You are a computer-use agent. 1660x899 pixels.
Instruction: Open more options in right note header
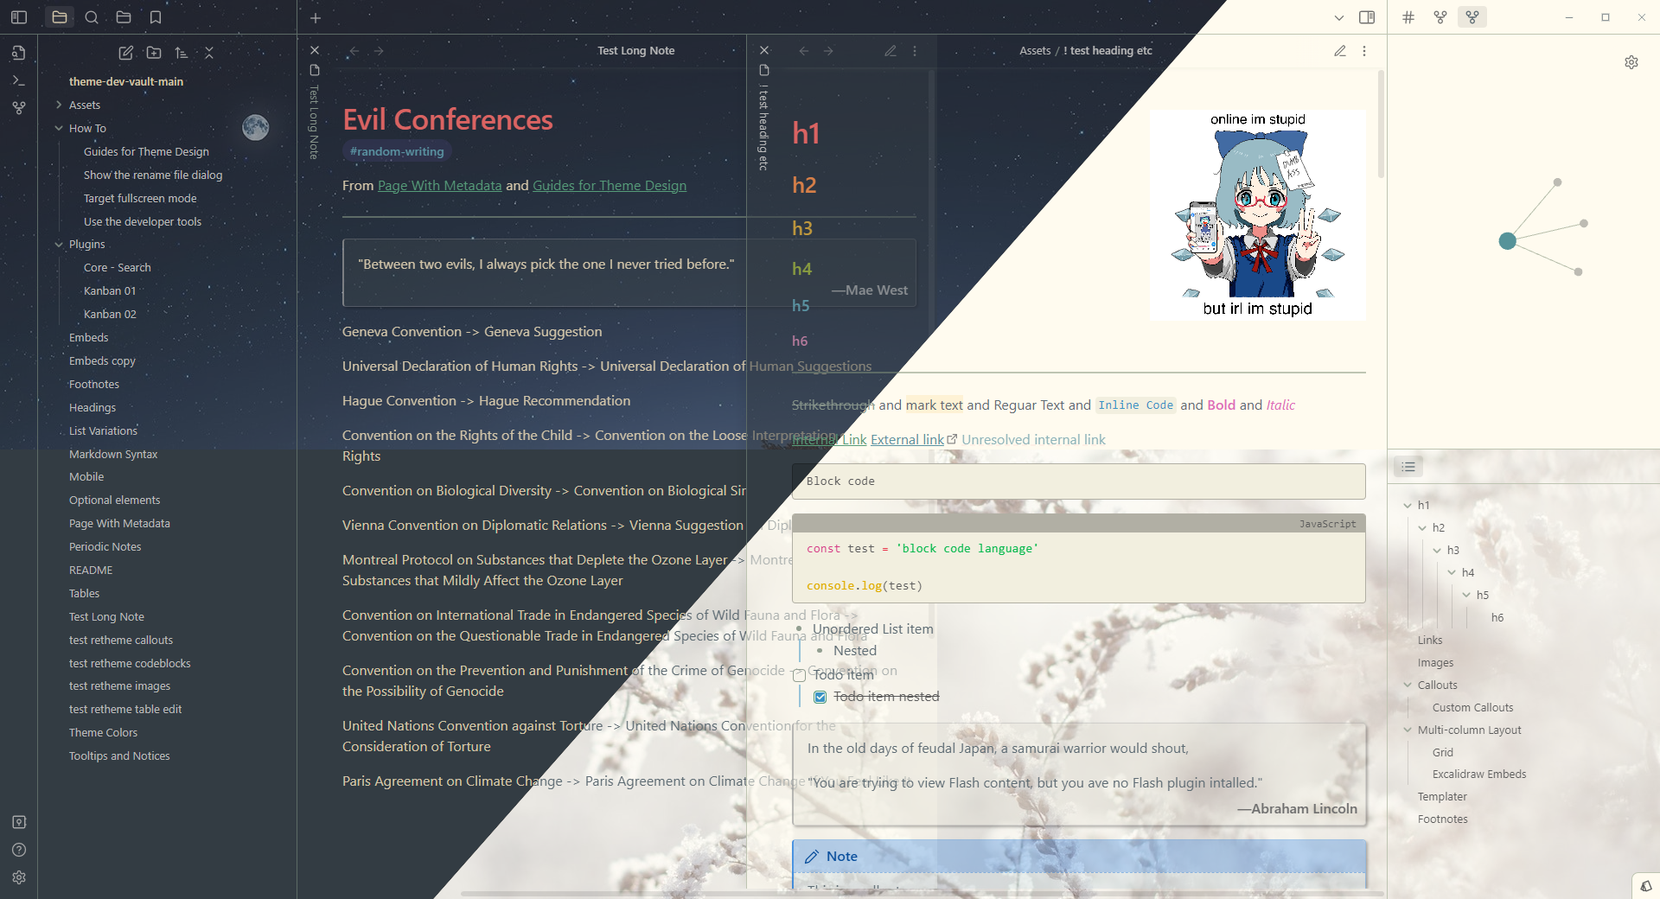coord(1364,51)
